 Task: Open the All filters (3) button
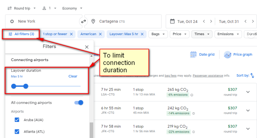tap(21, 34)
